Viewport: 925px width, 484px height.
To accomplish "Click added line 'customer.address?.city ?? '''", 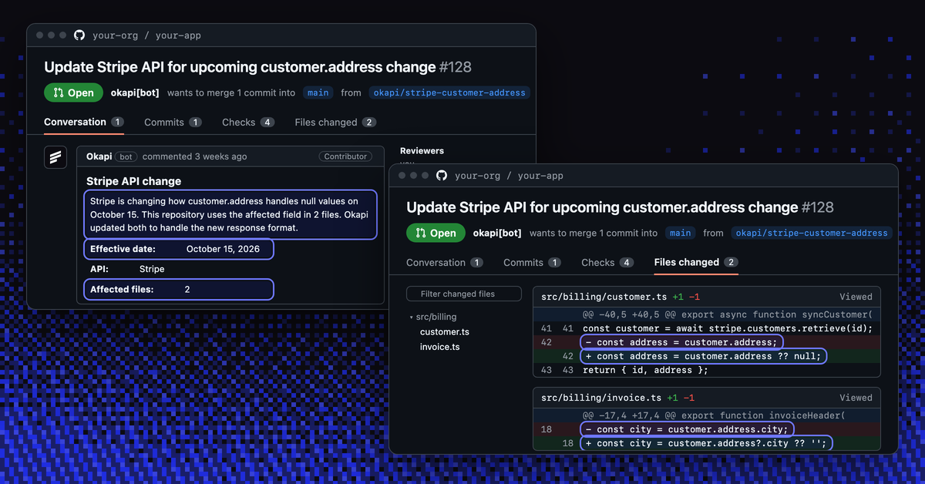I will click(706, 443).
